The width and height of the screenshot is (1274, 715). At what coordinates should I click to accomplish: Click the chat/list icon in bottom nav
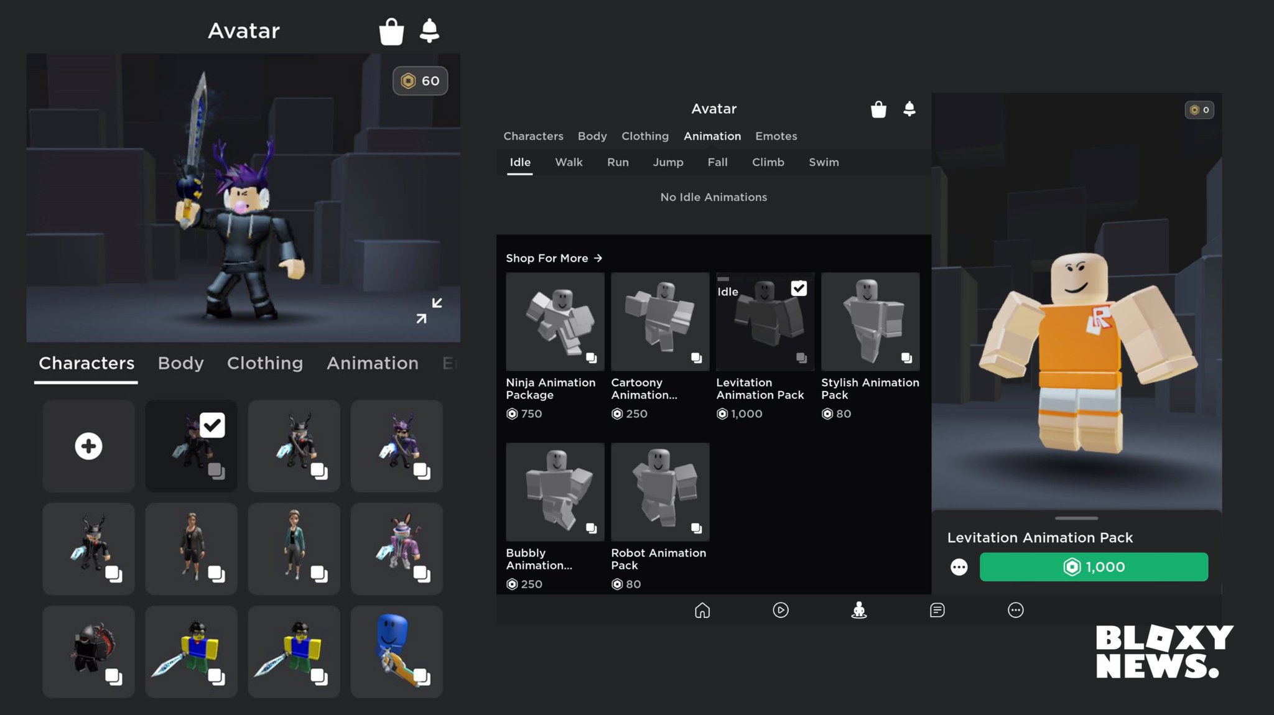point(936,610)
